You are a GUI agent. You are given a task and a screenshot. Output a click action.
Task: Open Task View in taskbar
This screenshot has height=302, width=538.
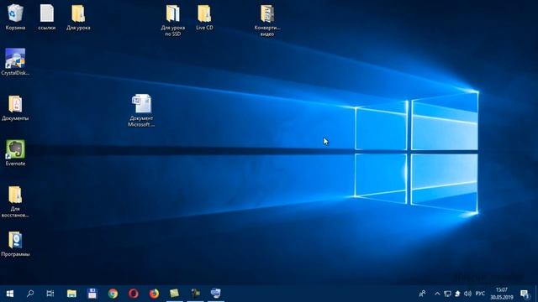pyautogui.click(x=50, y=294)
